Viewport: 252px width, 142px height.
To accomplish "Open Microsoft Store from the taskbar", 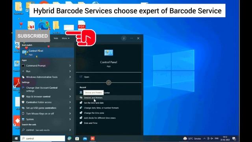I will [77, 138].
